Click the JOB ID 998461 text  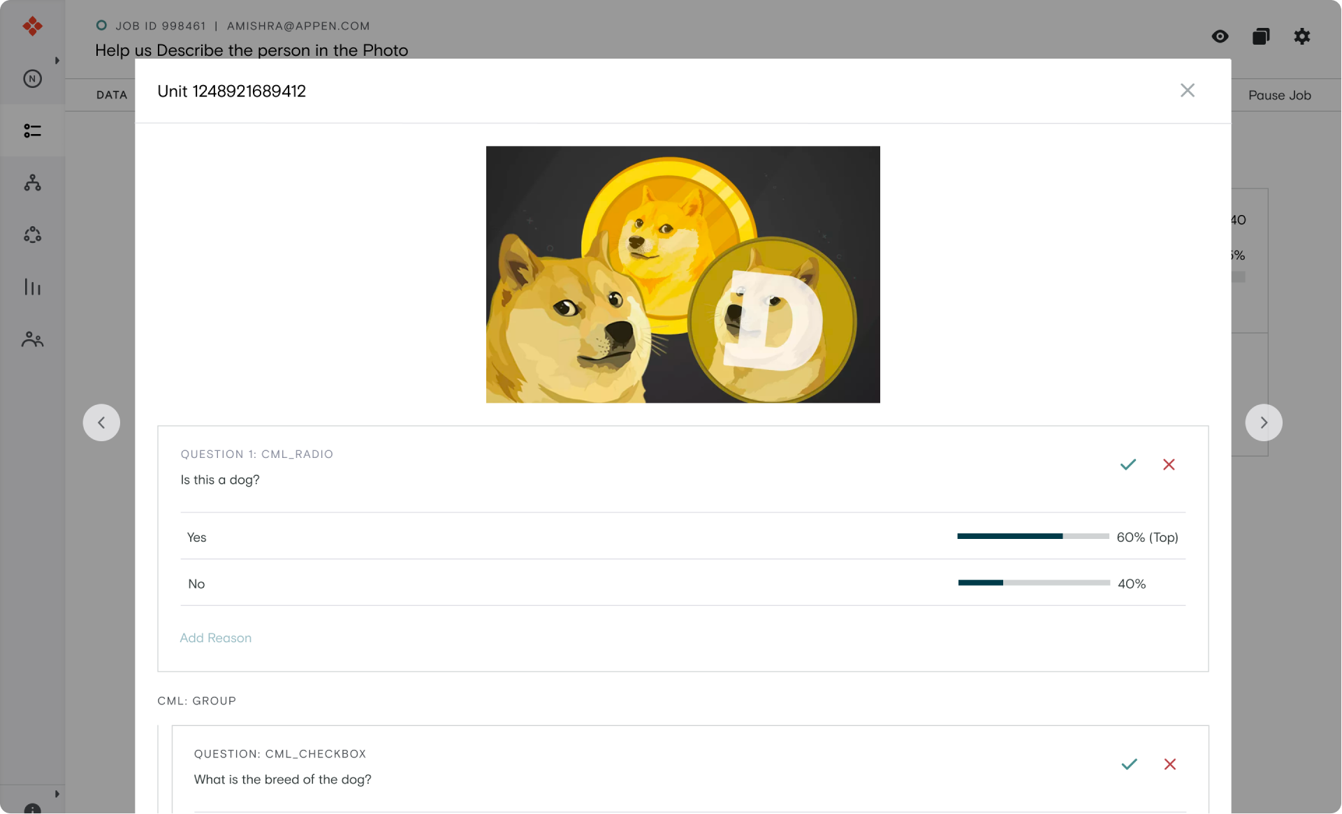161,26
